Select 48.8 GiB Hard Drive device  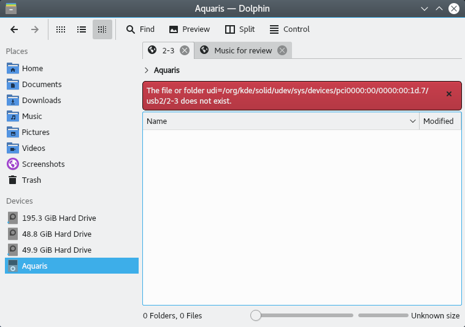point(72,234)
